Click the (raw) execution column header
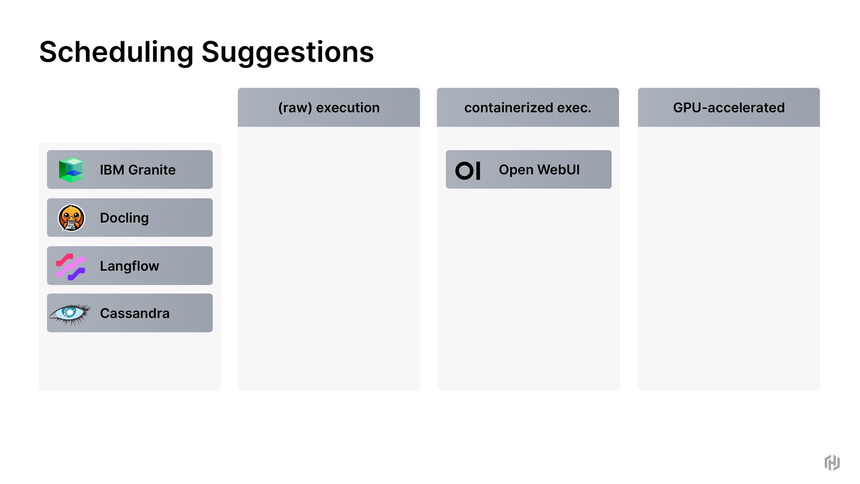The image size is (860, 484). 329,108
